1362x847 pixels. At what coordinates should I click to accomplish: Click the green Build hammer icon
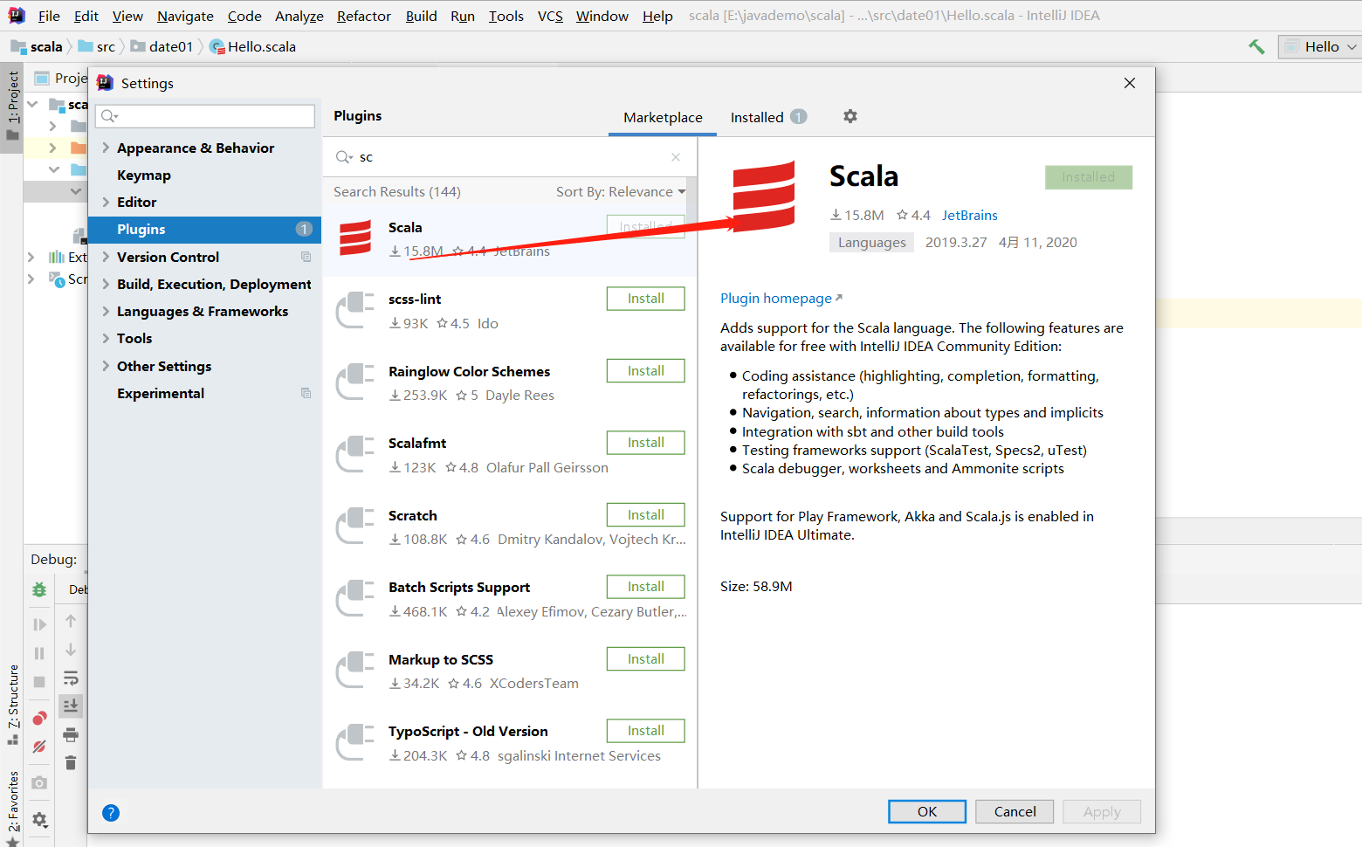click(x=1256, y=46)
